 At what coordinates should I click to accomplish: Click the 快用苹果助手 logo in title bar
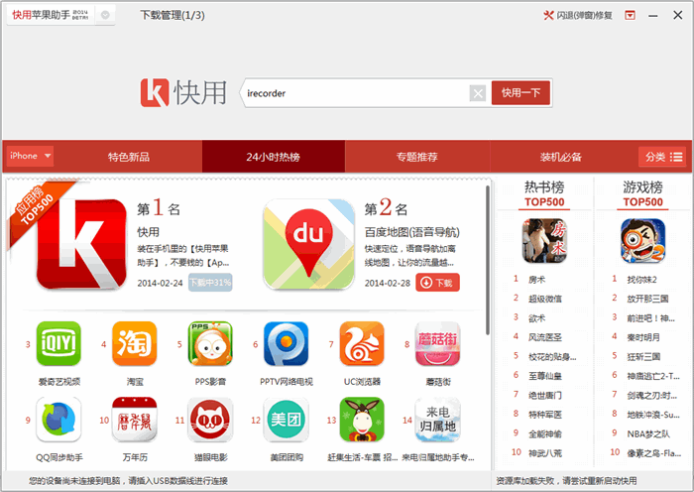tap(50, 15)
